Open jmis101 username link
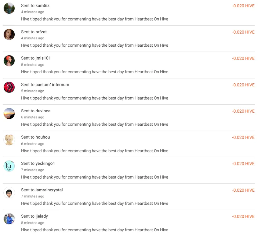The width and height of the screenshot is (258, 235). tap(43, 58)
